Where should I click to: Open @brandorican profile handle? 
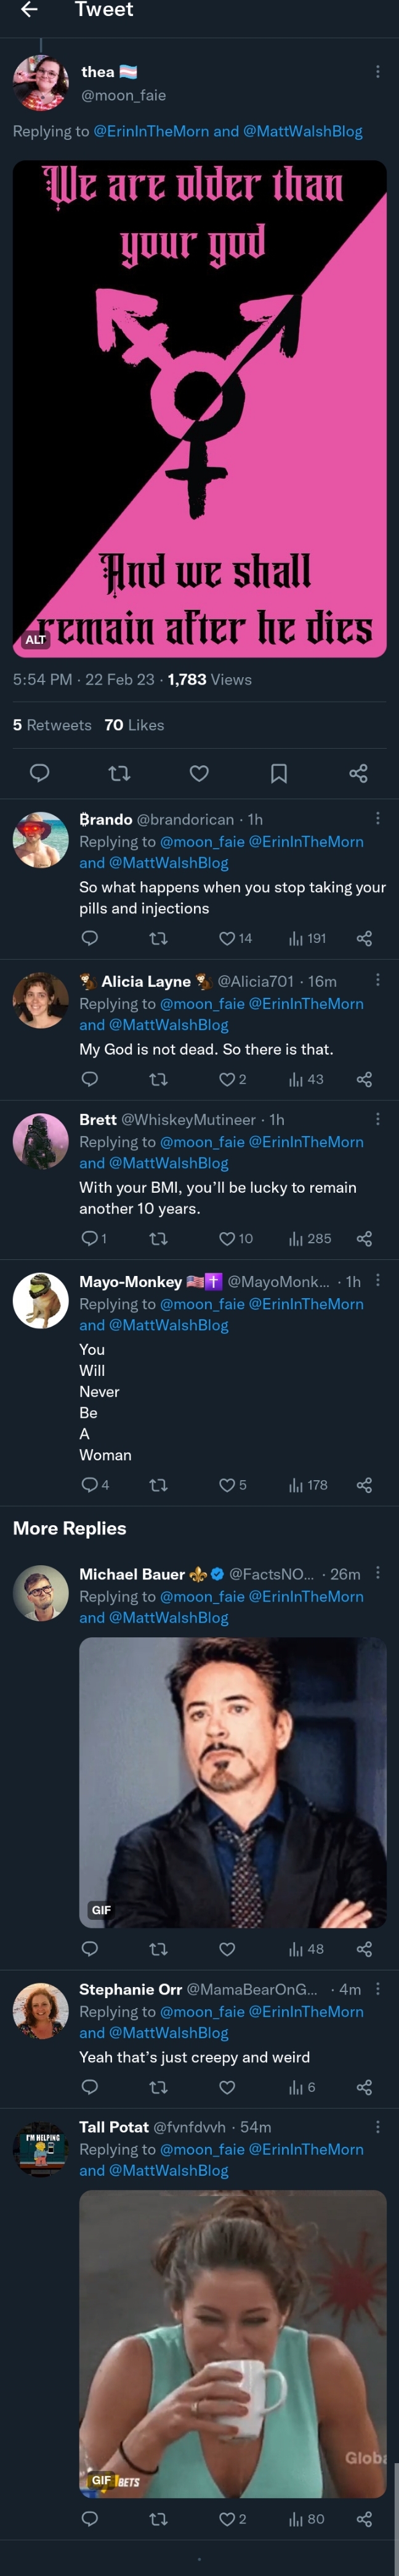click(x=185, y=819)
